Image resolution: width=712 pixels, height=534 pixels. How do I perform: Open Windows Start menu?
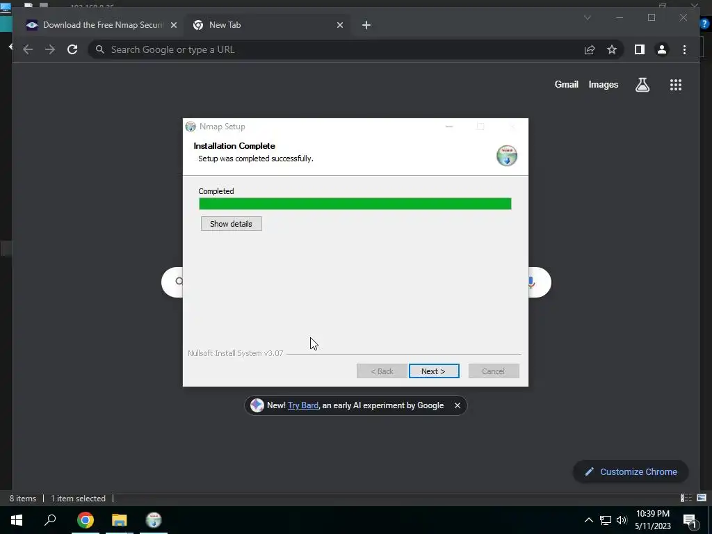click(17, 520)
